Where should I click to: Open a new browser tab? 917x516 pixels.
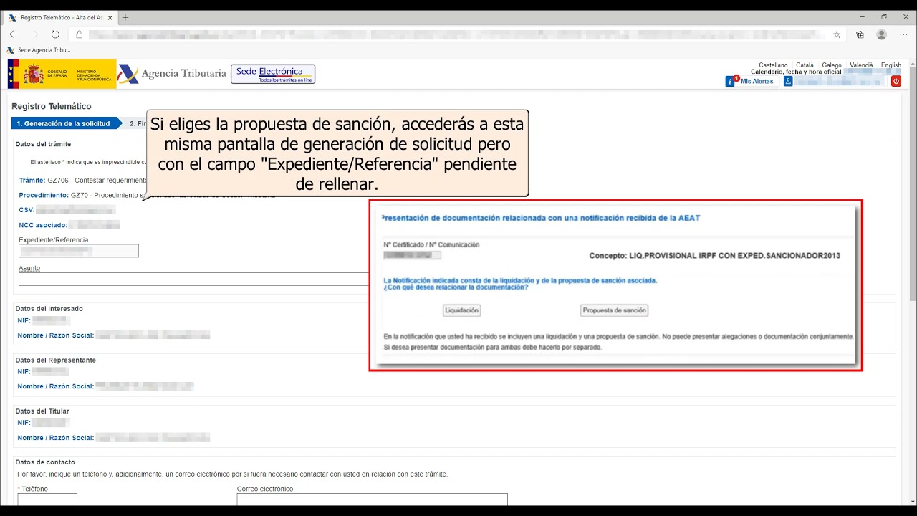click(x=125, y=17)
